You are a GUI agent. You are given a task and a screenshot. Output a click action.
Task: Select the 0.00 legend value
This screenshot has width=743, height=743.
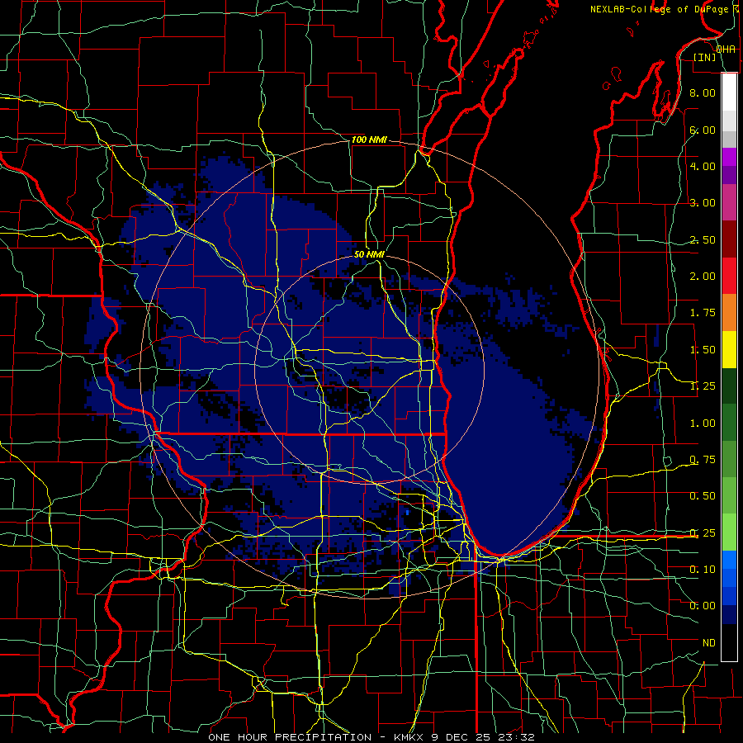pyautogui.click(x=703, y=606)
